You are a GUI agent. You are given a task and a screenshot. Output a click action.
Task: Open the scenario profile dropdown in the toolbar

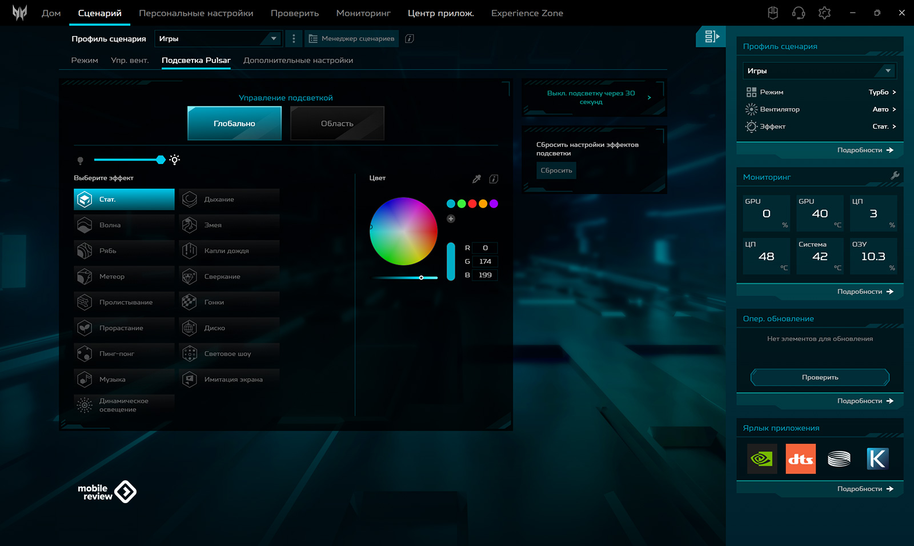pos(218,39)
